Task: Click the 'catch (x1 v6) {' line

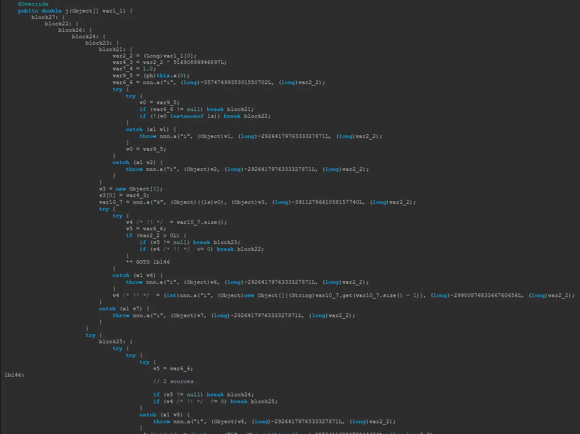Action: point(138,275)
